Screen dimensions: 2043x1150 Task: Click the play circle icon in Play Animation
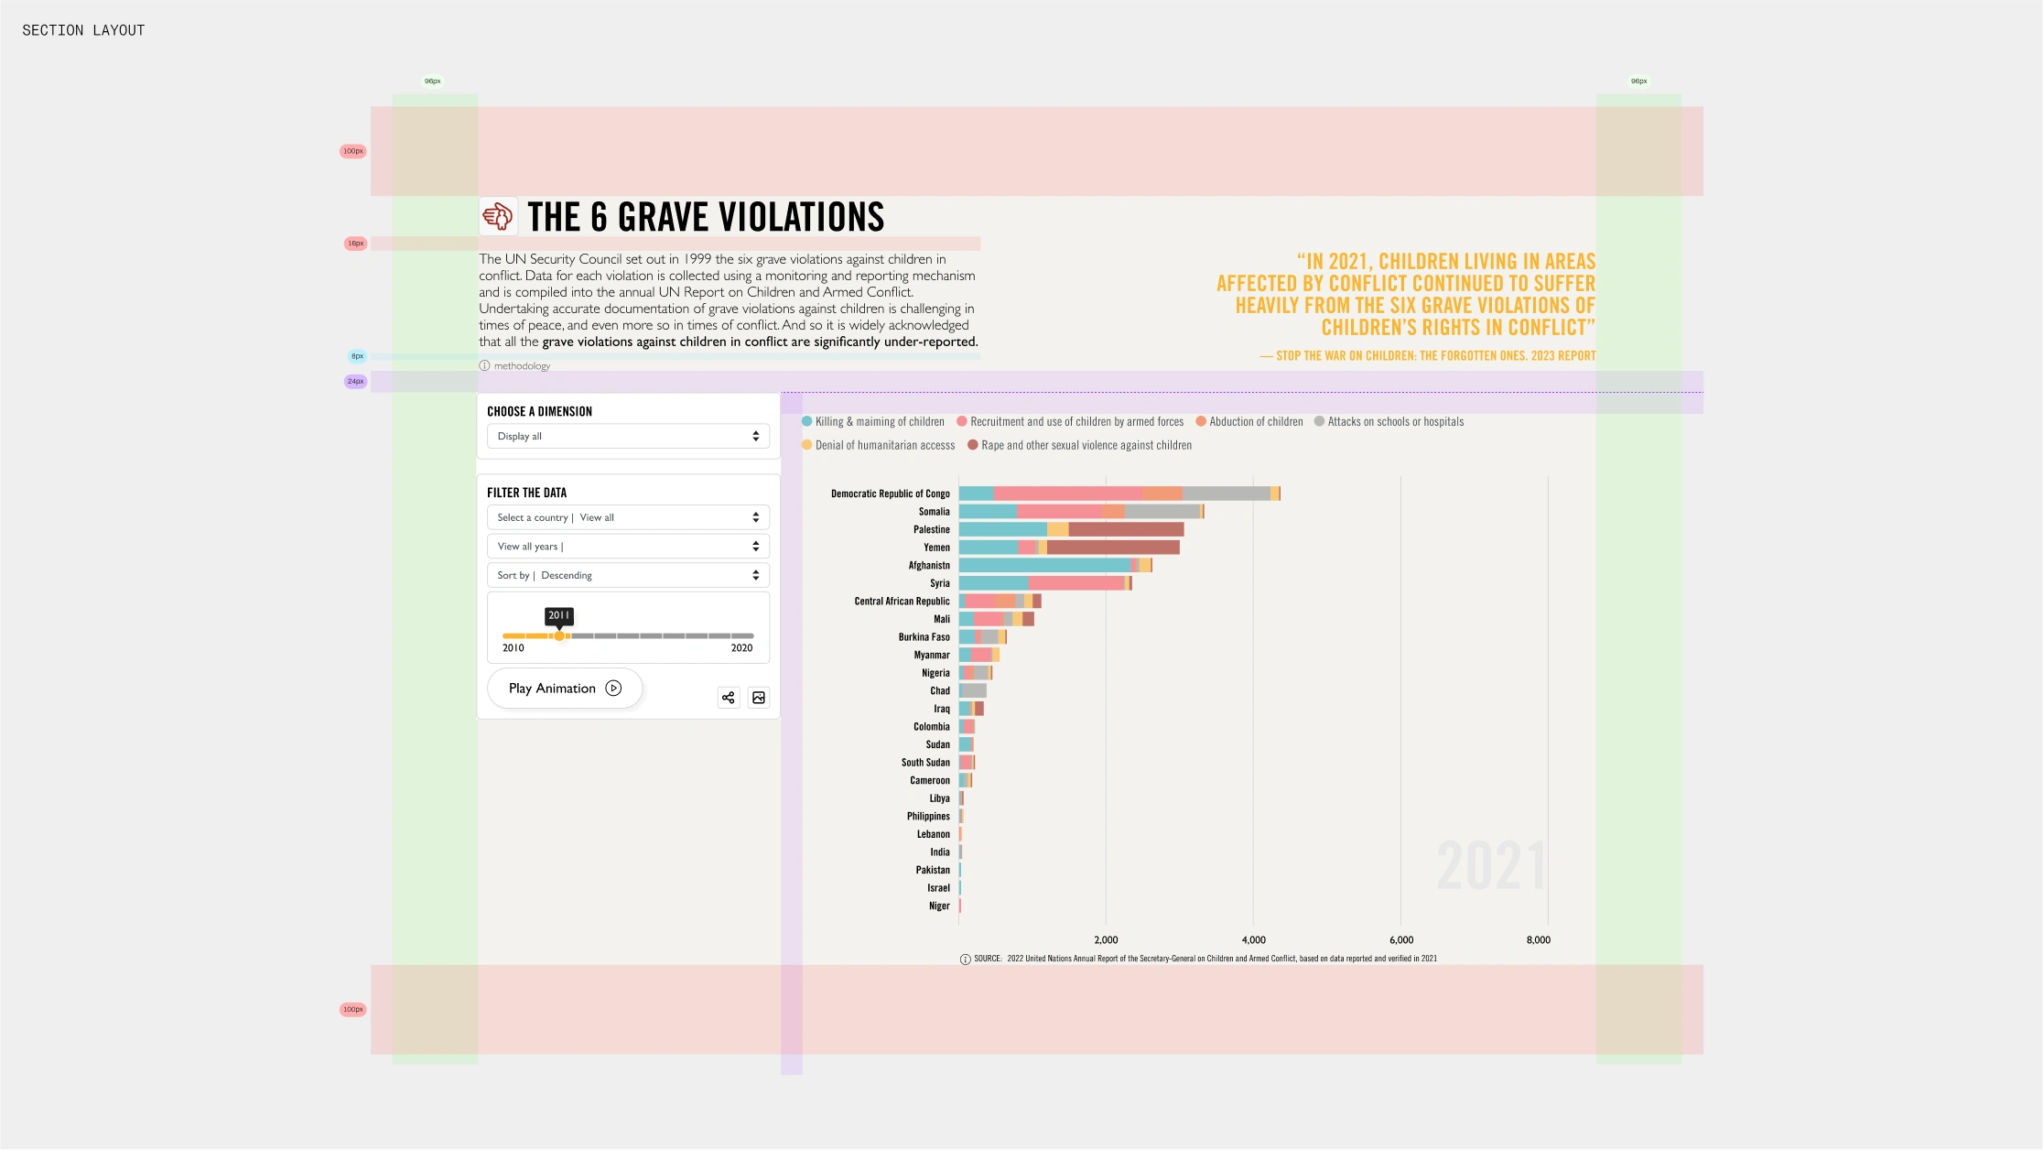tap(613, 689)
